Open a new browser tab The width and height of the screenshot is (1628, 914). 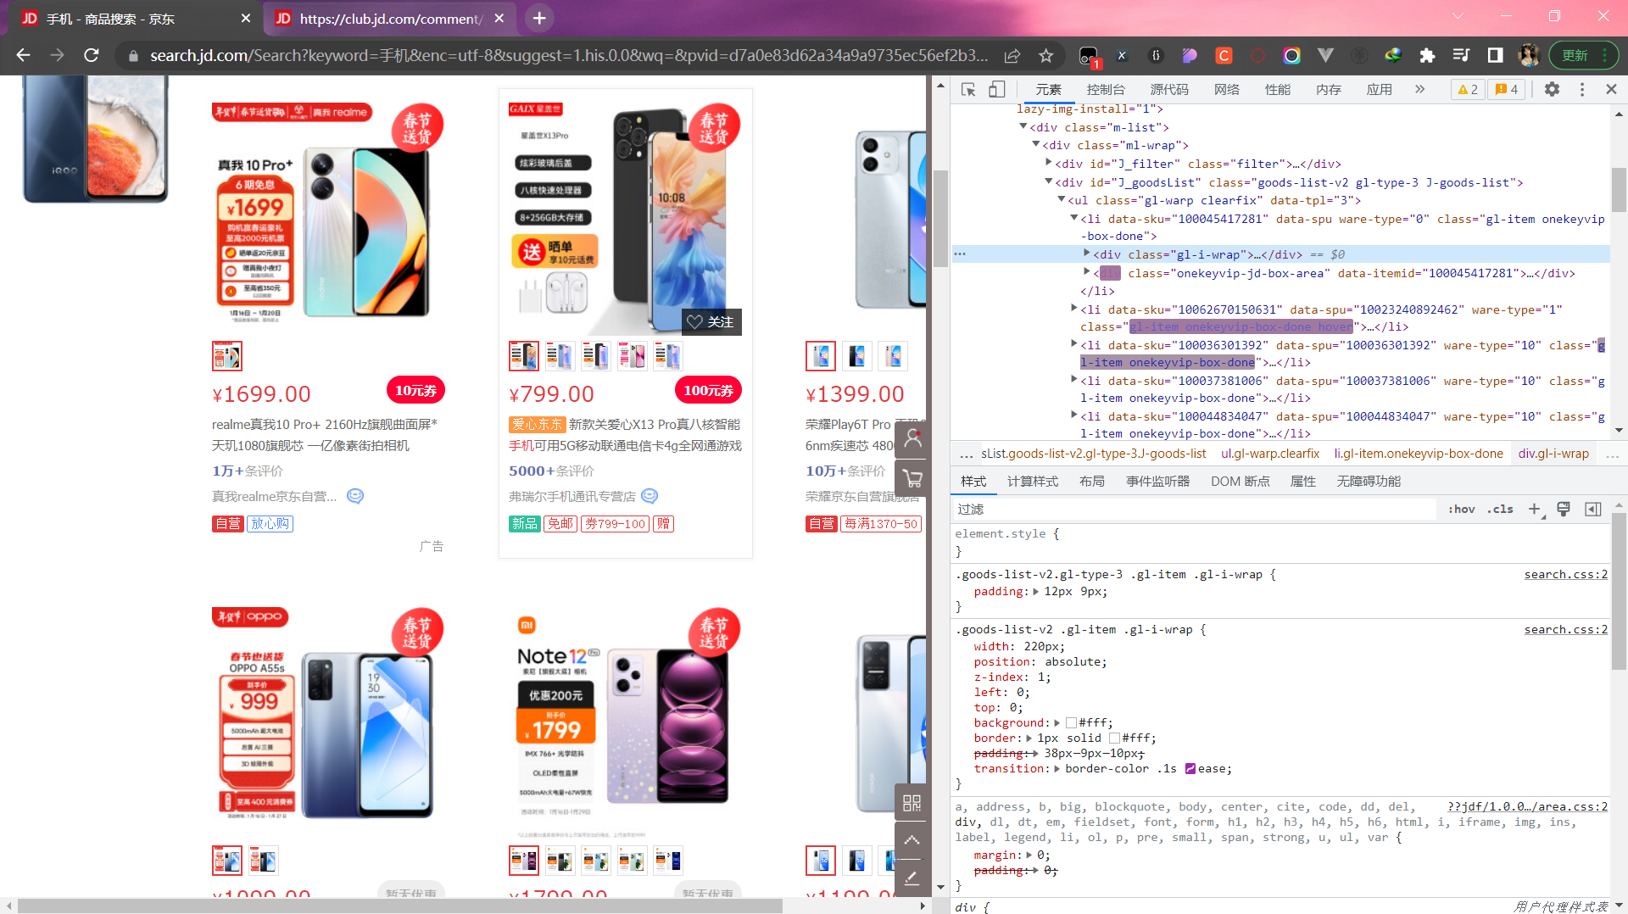click(539, 18)
